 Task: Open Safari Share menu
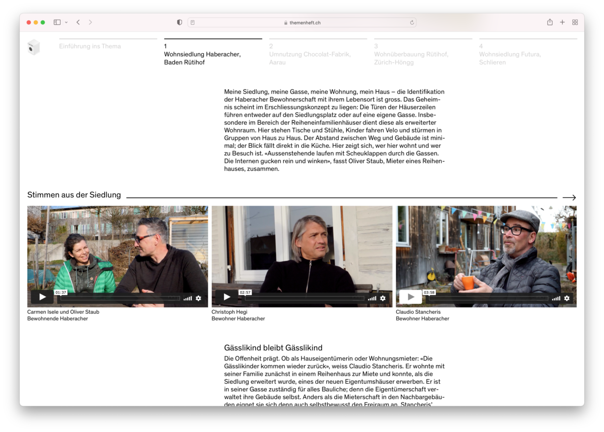(x=550, y=22)
